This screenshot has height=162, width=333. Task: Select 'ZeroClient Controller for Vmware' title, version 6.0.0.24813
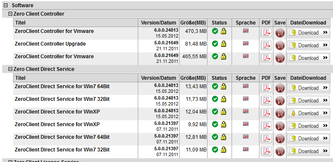click(x=54, y=31)
